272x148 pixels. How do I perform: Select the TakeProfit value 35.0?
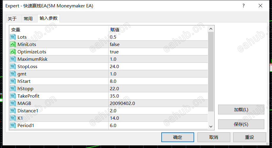tap(114, 96)
